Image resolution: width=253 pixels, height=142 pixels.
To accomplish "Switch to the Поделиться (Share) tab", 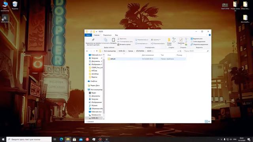I will point(107,35).
